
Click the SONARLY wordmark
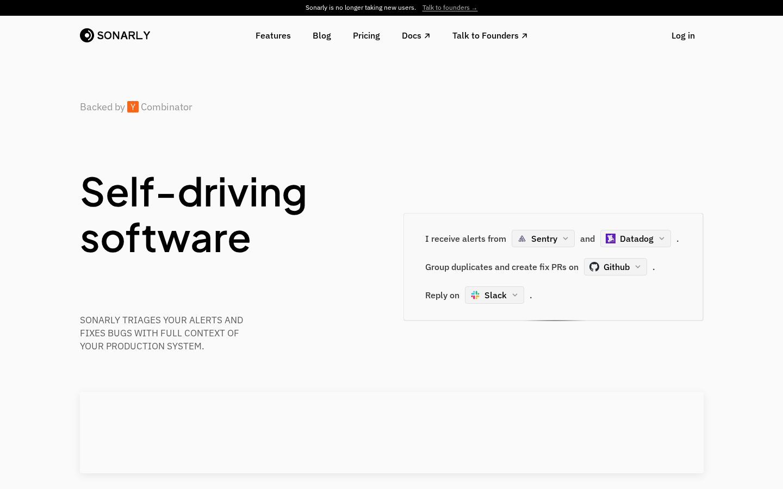click(x=123, y=35)
